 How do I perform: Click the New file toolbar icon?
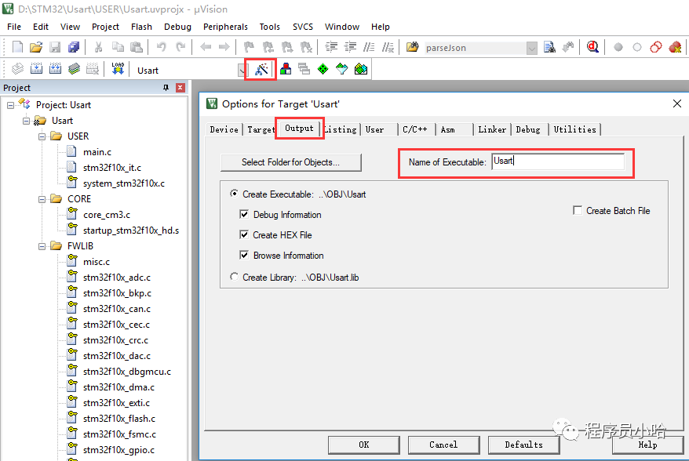click(17, 47)
